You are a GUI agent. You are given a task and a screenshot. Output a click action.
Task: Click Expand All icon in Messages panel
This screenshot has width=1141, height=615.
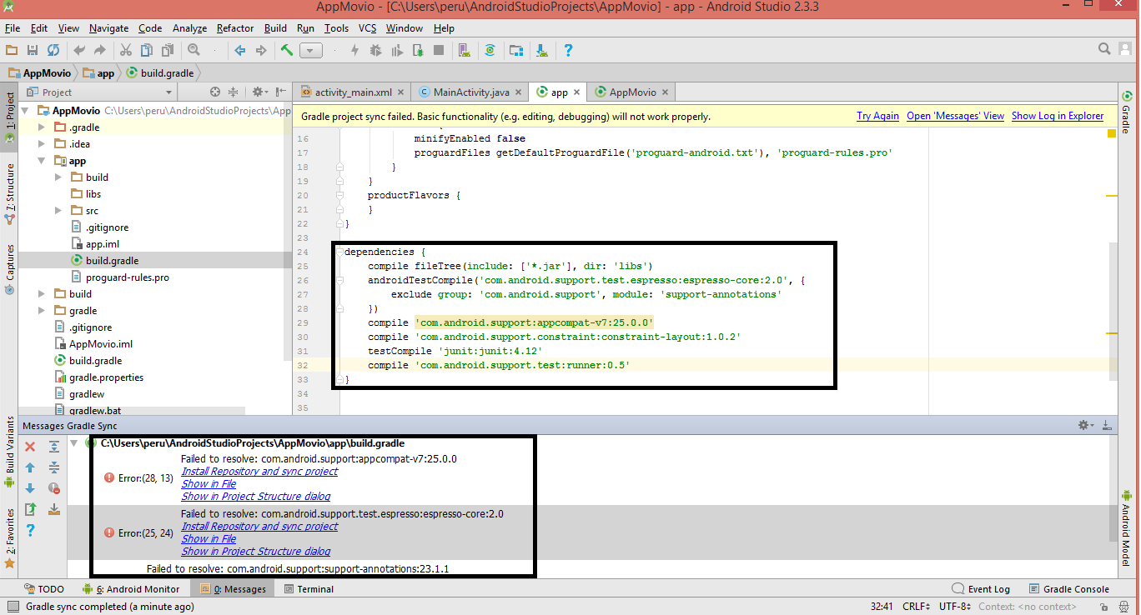click(x=53, y=447)
